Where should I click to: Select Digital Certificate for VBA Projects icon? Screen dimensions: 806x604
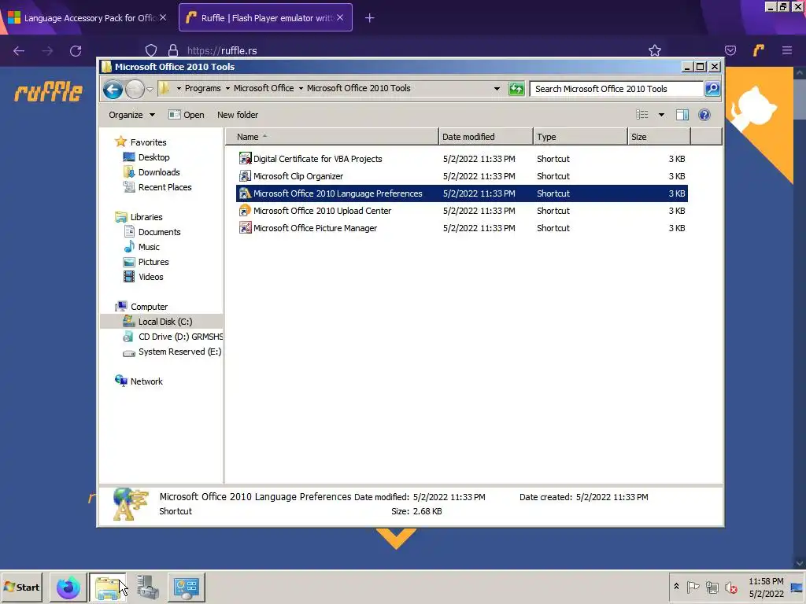[246, 159]
